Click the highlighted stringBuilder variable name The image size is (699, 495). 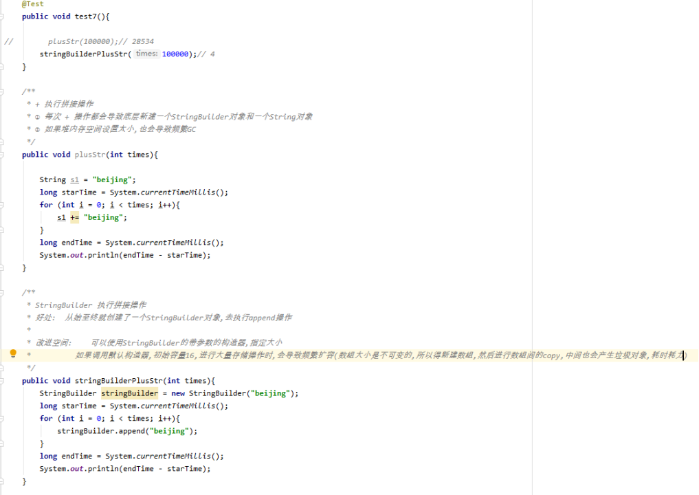129,393
